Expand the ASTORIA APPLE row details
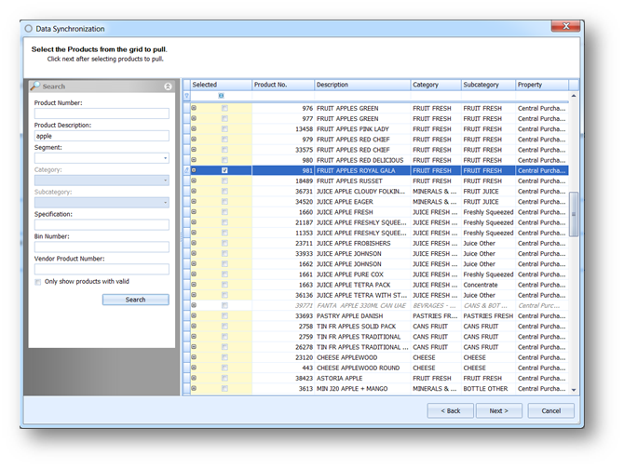The image size is (624, 468). point(194,379)
